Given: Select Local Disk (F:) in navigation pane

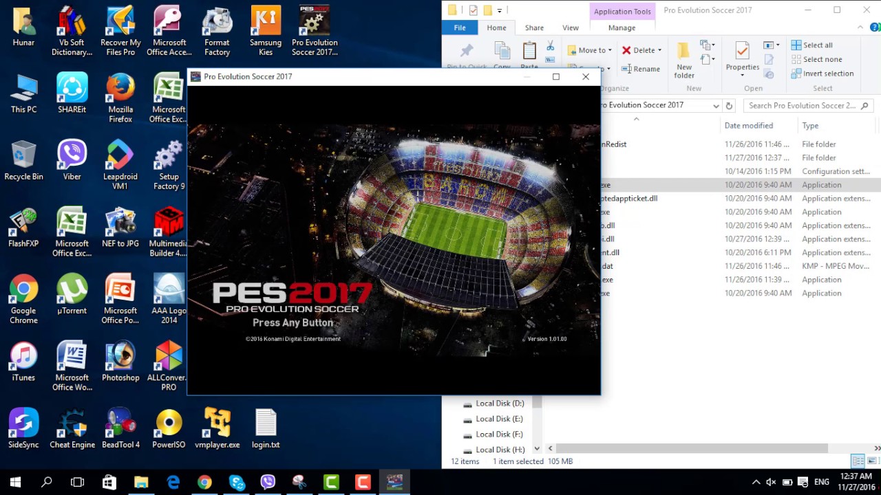Looking at the screenshot, I should tap(499, 434).
